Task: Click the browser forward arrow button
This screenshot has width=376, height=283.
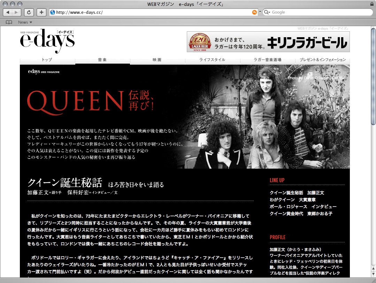Action: pos(16,12)
